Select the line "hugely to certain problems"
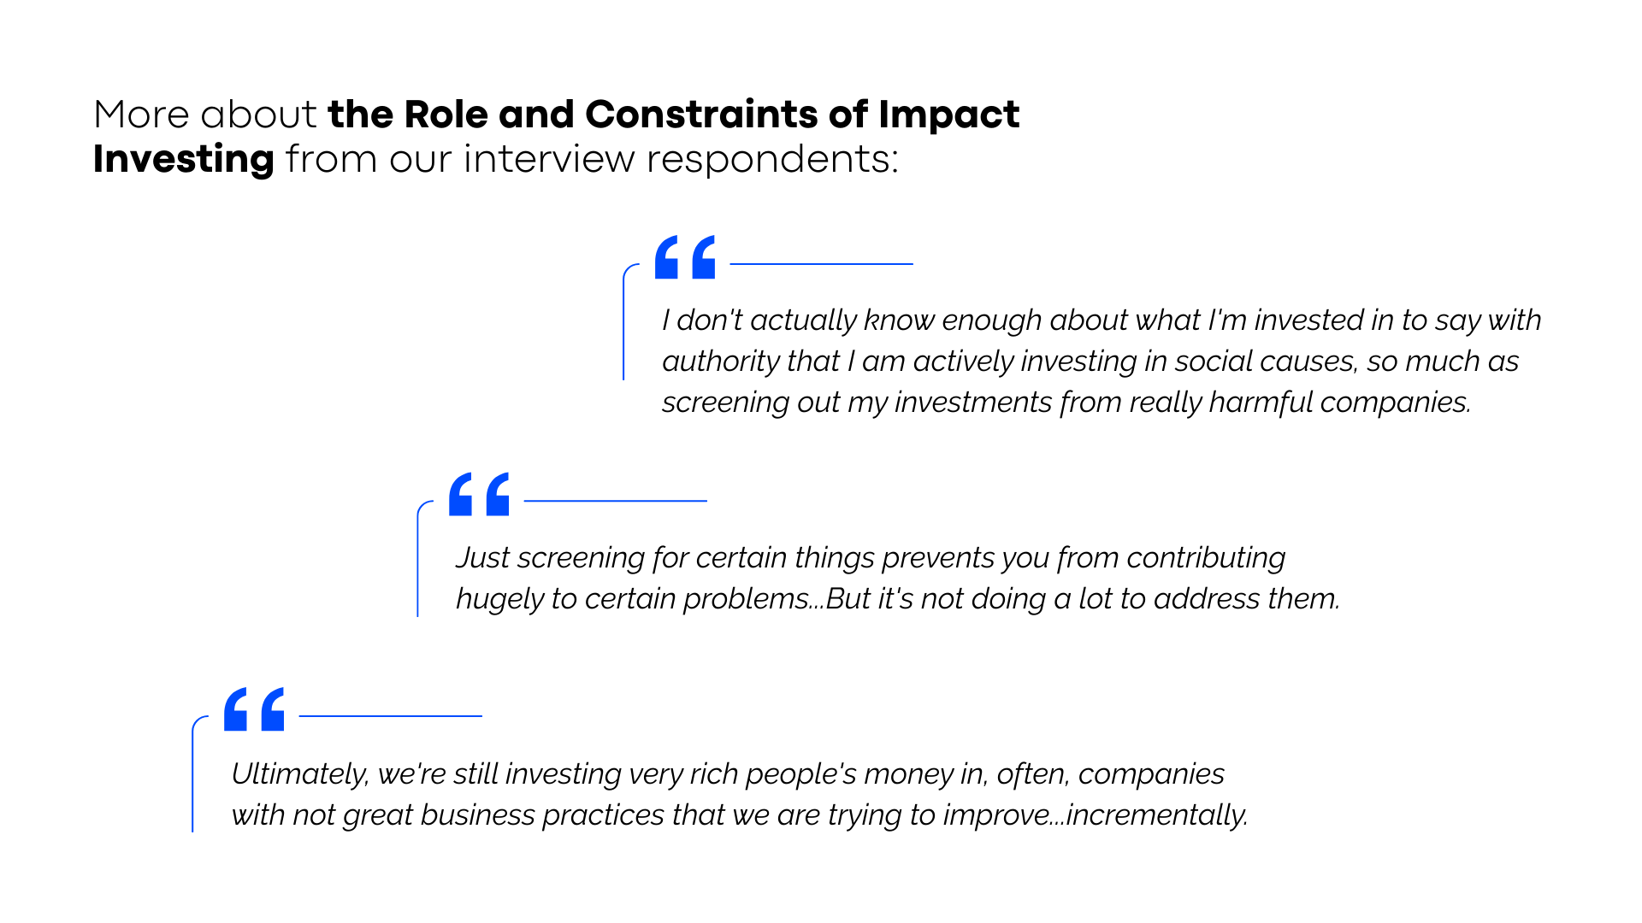 pyautogui.click(x=898, y=598)
